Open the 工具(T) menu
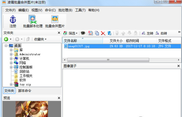 point(80,10)
